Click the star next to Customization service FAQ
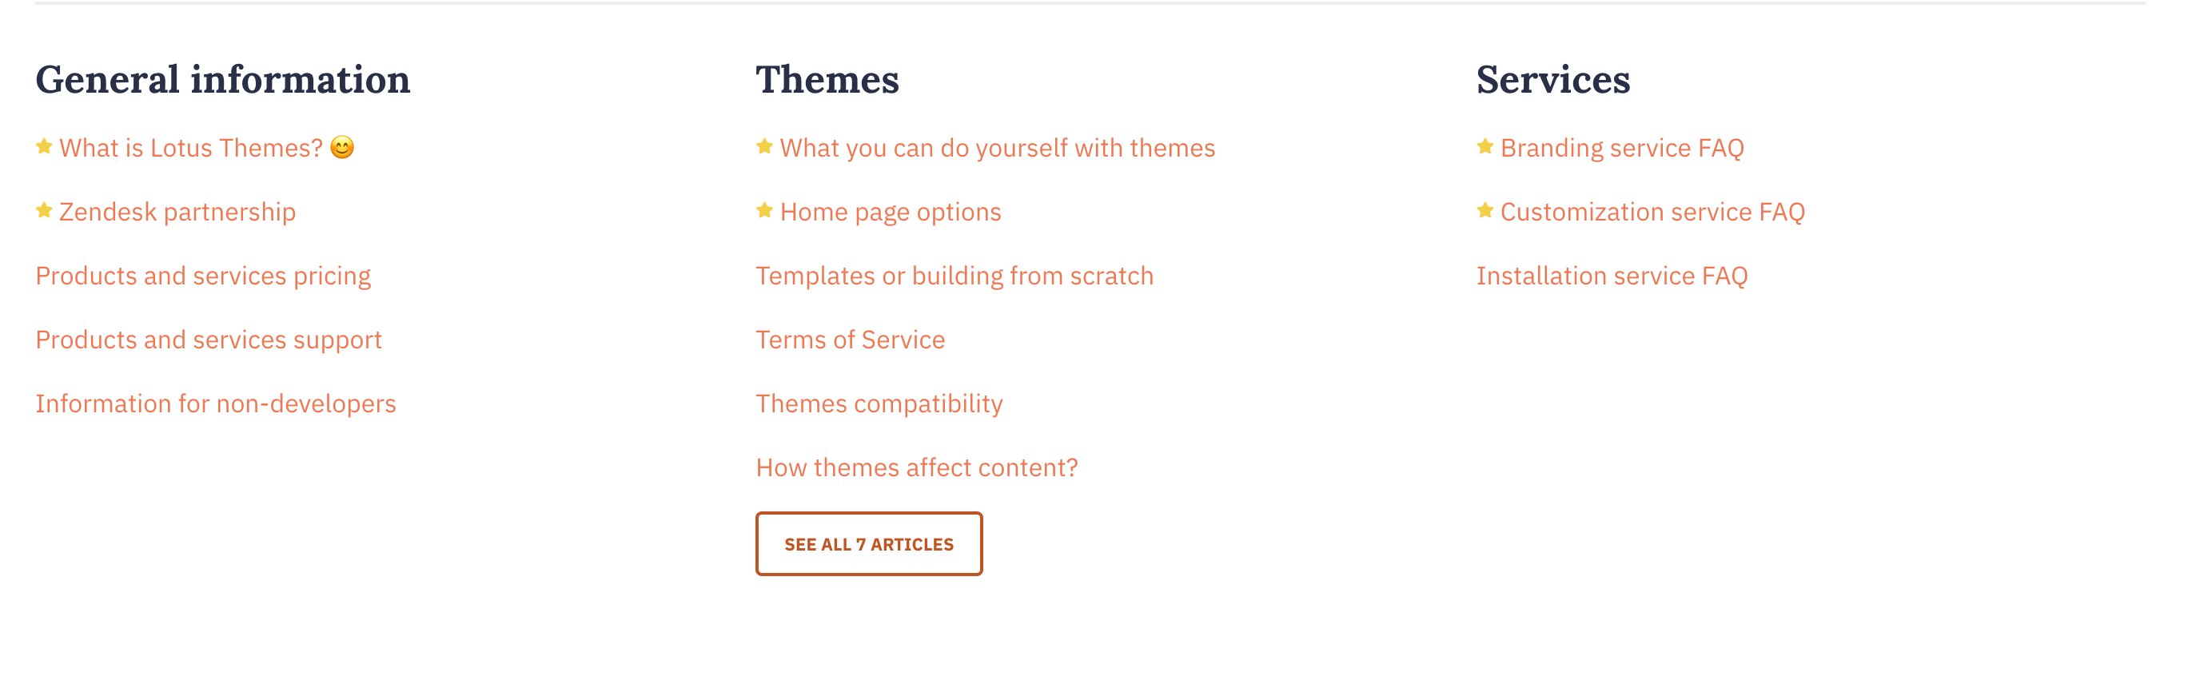The height and width of the screenshot is (676, 2200). click(1485, 211)
